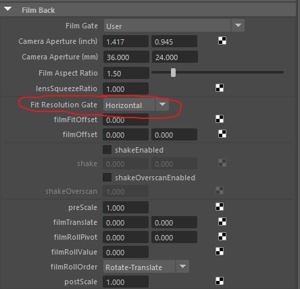Click Camera Aperture mm field 36.000
The image size is (300, 289).
click(126, 57)
